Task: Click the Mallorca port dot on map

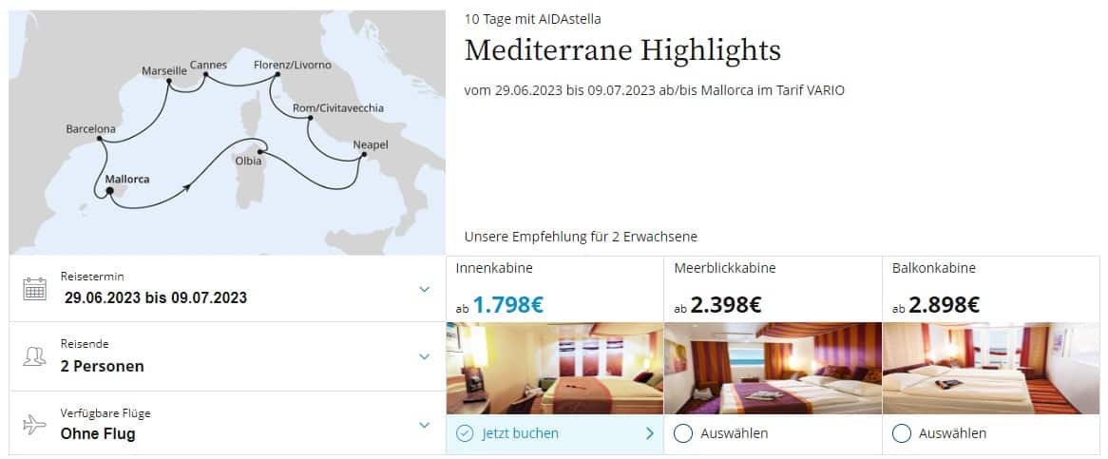Action: pos(110,191)
